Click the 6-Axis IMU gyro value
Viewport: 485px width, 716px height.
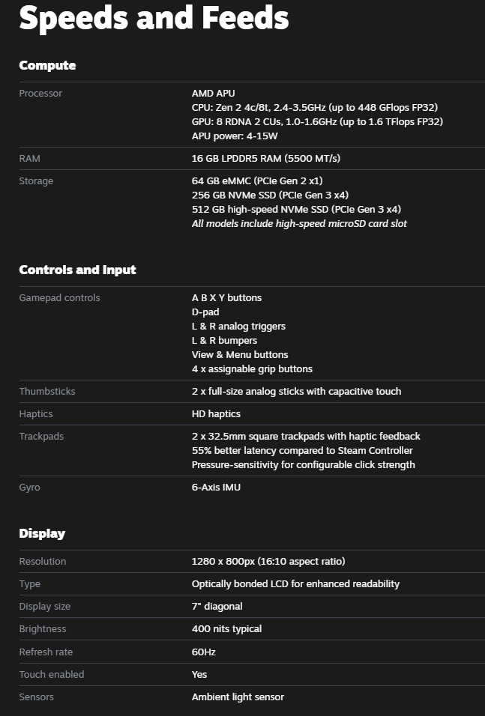pos(216,488)
